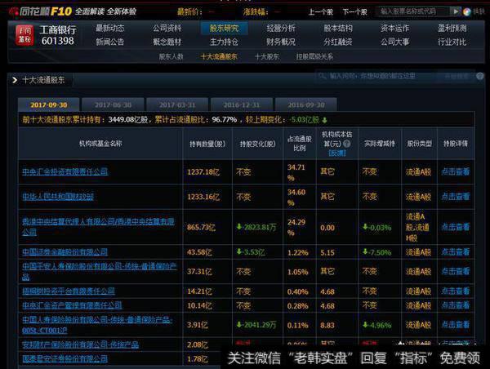
Task: Switch to 十大股东 sub-tab
Action: (267, 57)
